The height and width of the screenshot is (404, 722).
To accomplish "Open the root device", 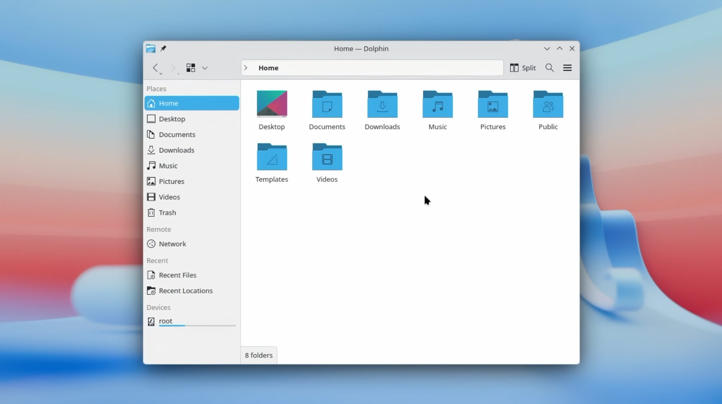I will tap(192, 321).
